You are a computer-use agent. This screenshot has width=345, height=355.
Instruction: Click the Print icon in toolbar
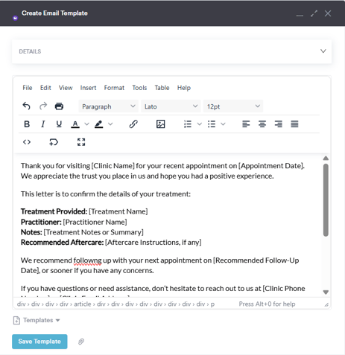pyautogui.click(x=59, y=106)
